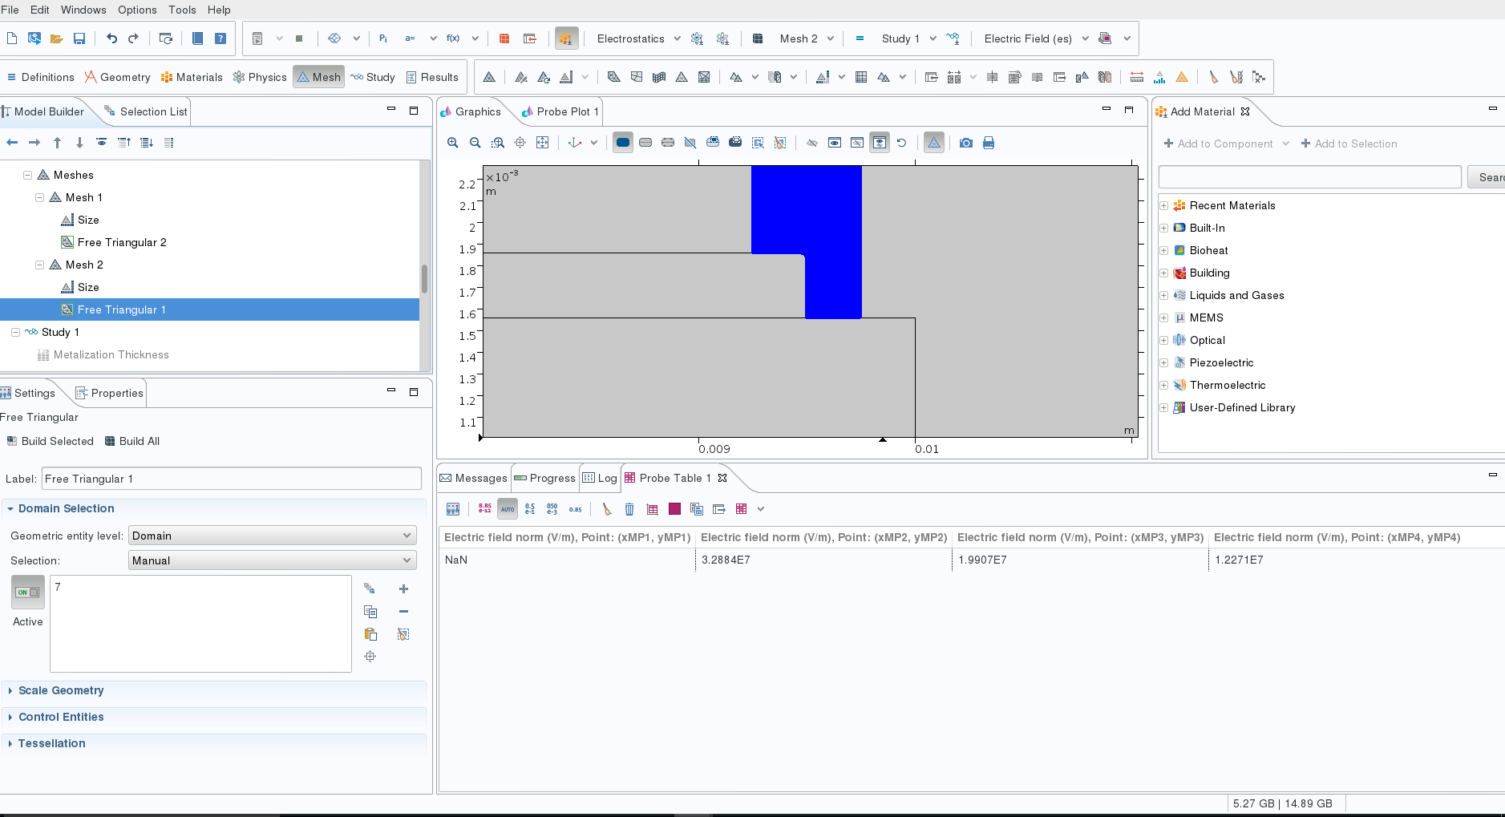The width and height of the screenshot is (1505, 817).
Task: Open the Options menu
Action: click(x=137, y=10)
